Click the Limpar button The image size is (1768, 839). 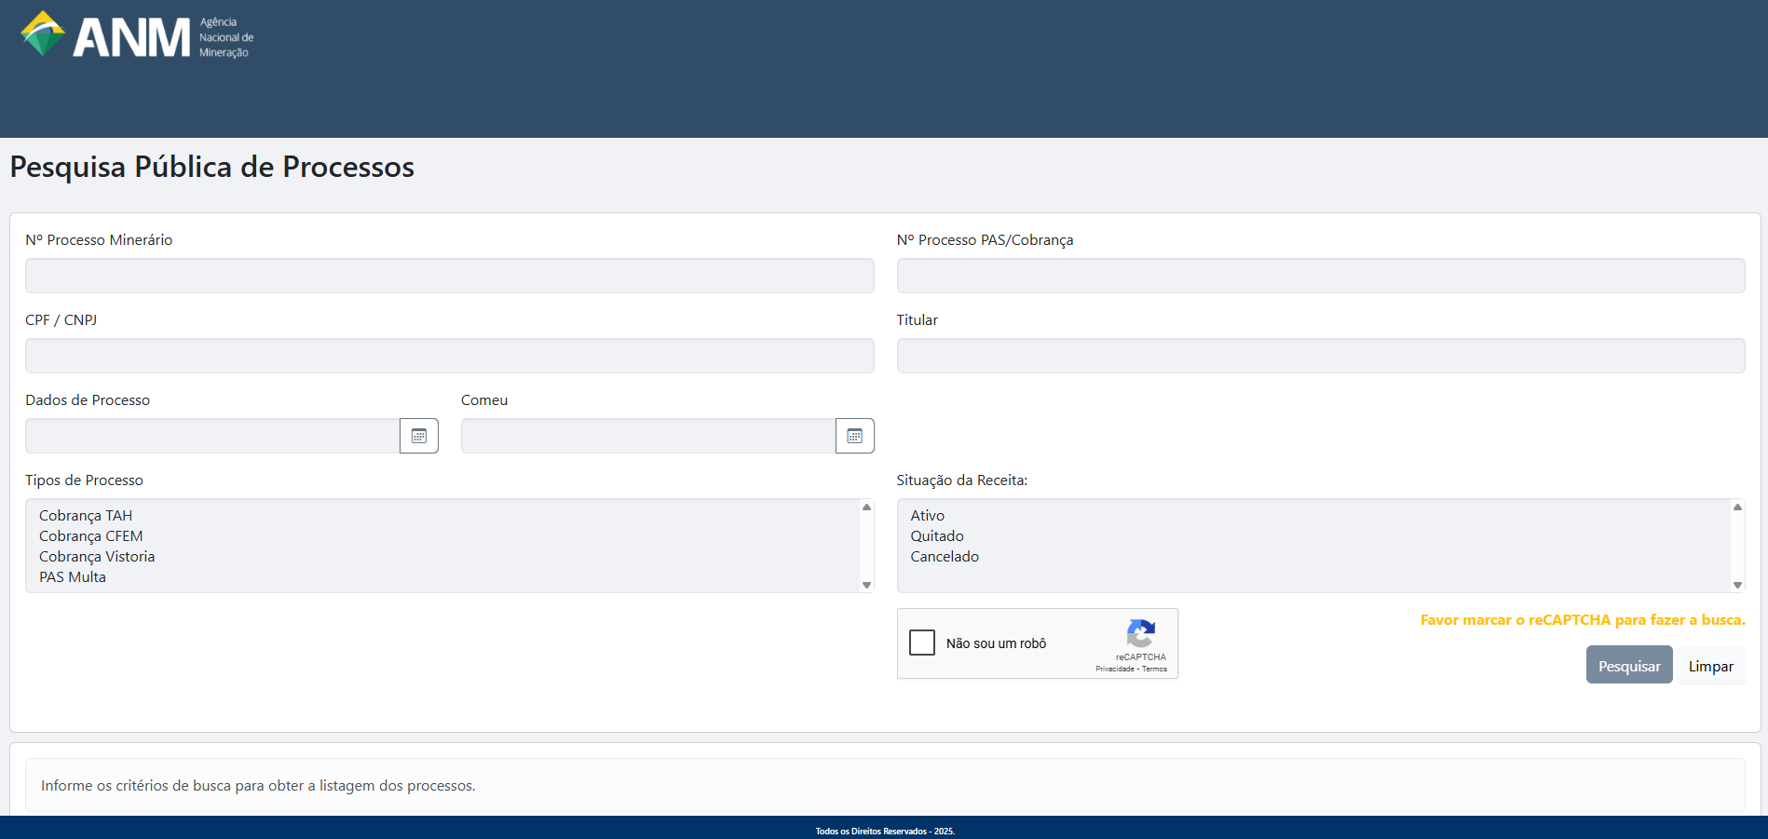(x=1710, y=666)
